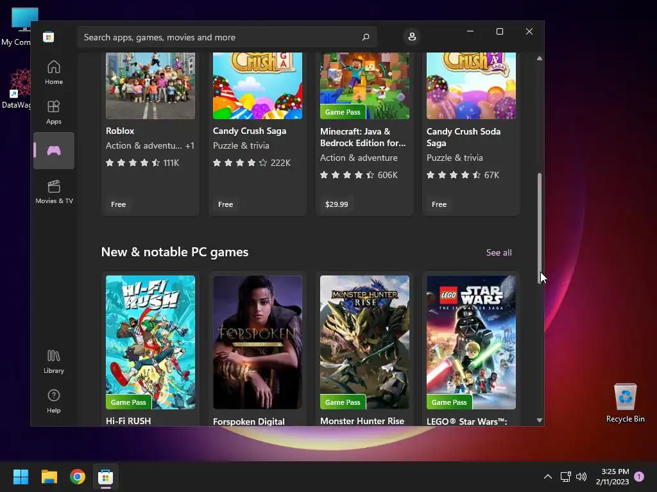Click Free label on Candy Crush Soda card
This screenshot has height=492, width=657.
tap(439, 204)
